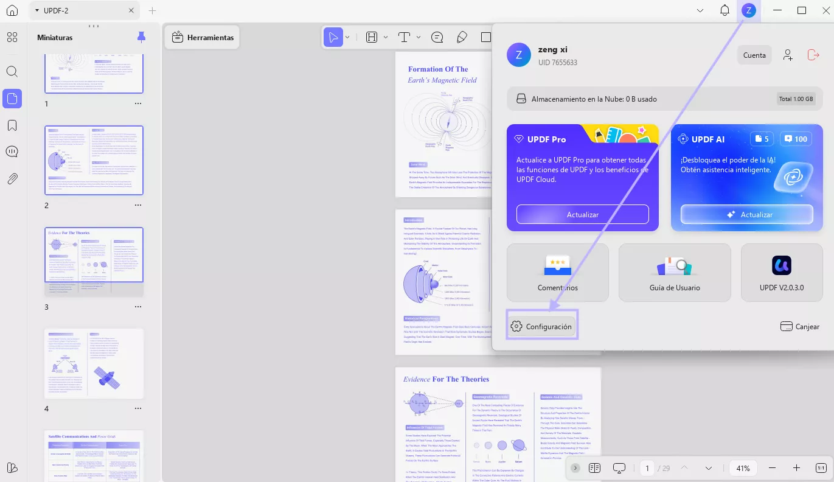Image resolution: width=834 pixels, height=482 pixels.
Task: Expand the text tool dropdown arrow
Action: coord(419,37)
